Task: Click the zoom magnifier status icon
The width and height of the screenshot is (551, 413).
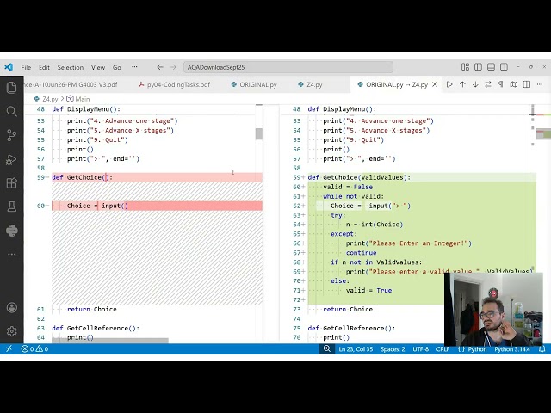Action: click(x=327, y=348)
